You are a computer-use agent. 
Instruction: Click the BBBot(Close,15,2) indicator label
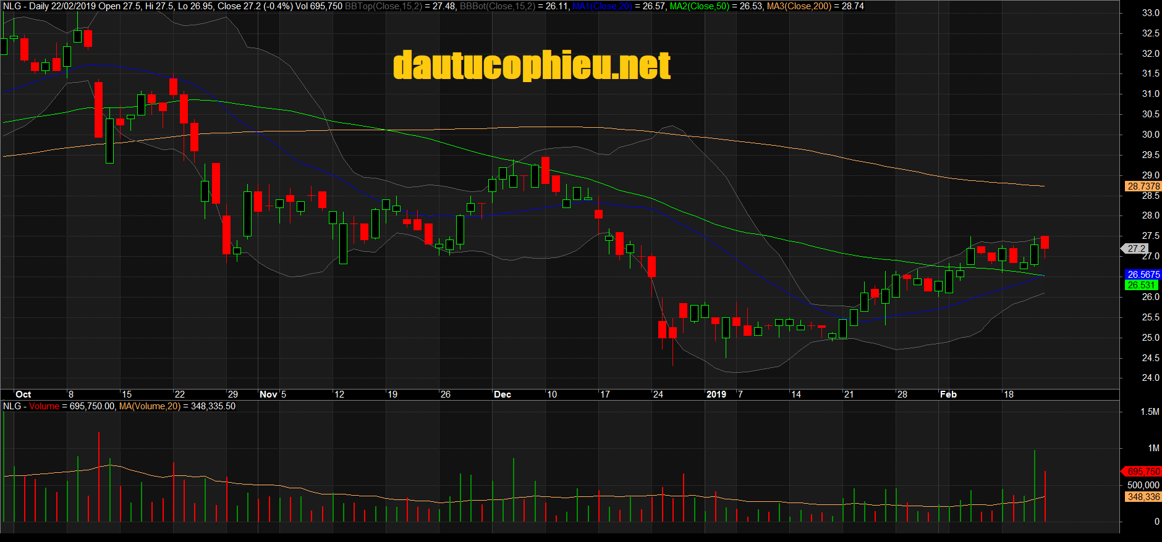(x=497, y=6)
